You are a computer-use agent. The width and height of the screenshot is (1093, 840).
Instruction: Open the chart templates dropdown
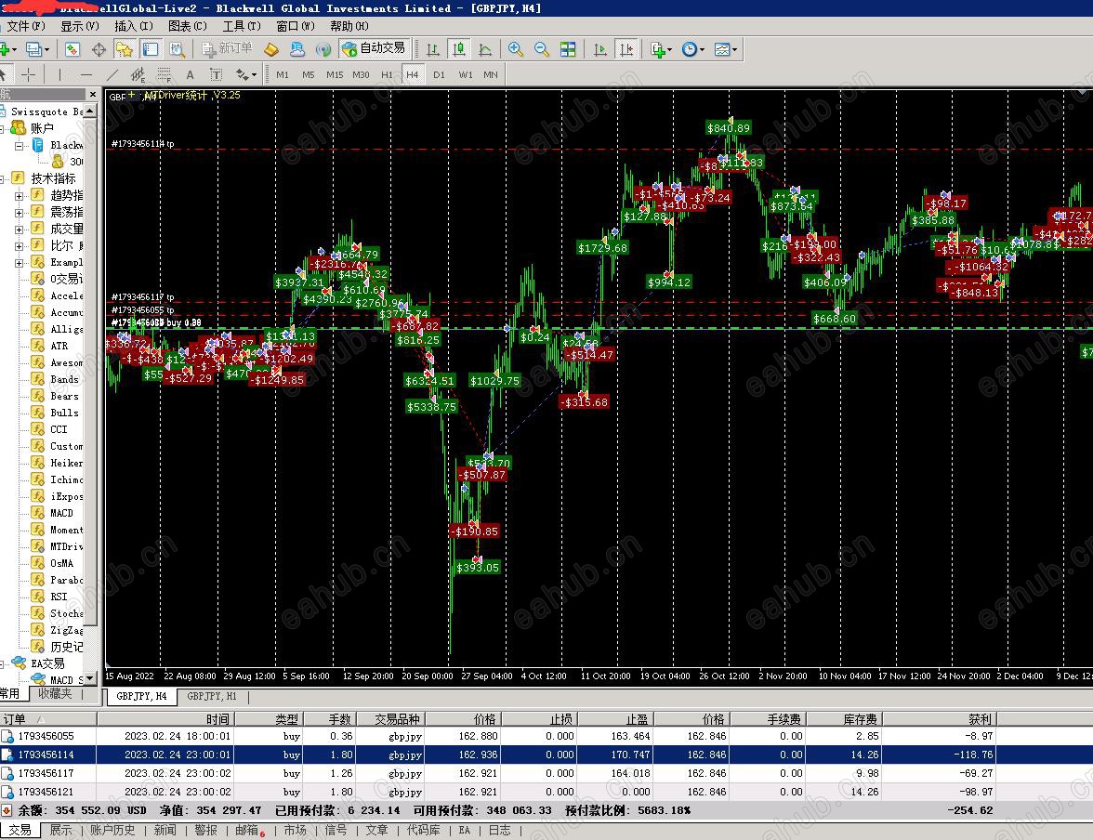click(726, 49)
